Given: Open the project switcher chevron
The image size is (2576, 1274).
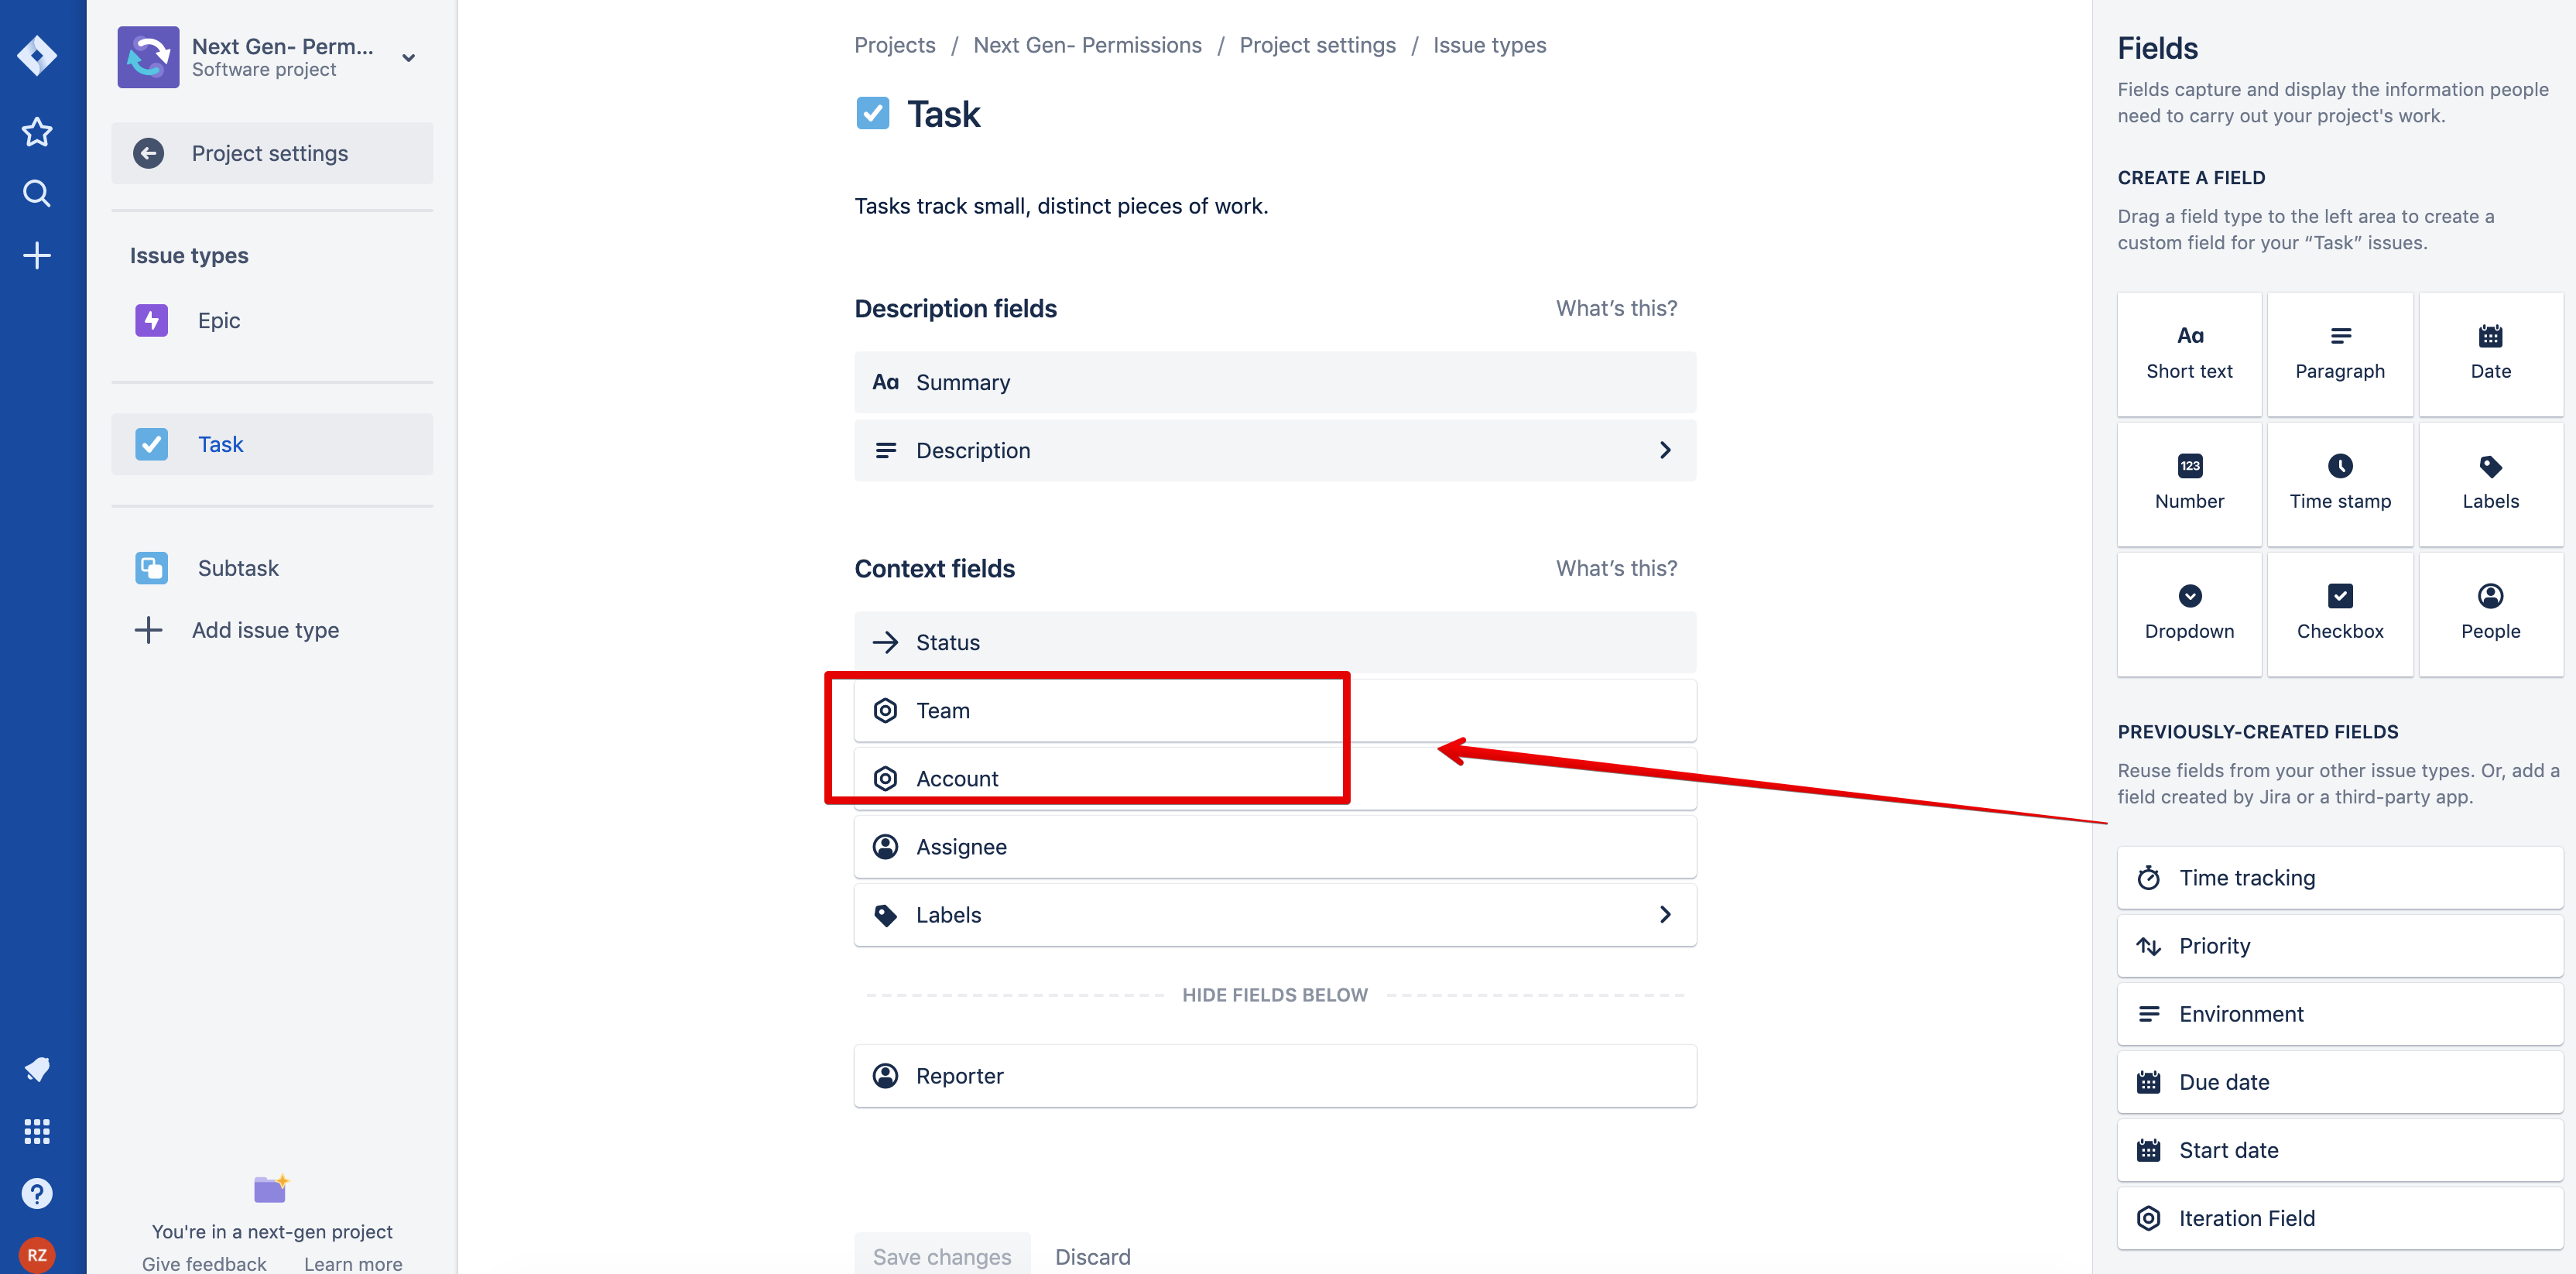Looking at the screenshot, I should (x=408, y=57).
